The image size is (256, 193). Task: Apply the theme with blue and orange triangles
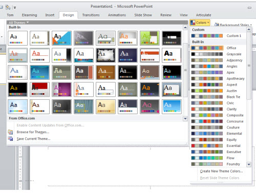(61, 38)
